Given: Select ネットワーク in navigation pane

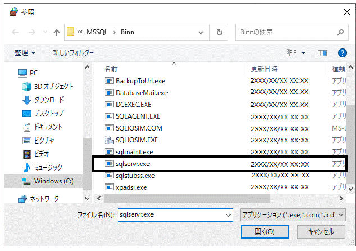Looking at the screenshot, I should pos(39,199).
